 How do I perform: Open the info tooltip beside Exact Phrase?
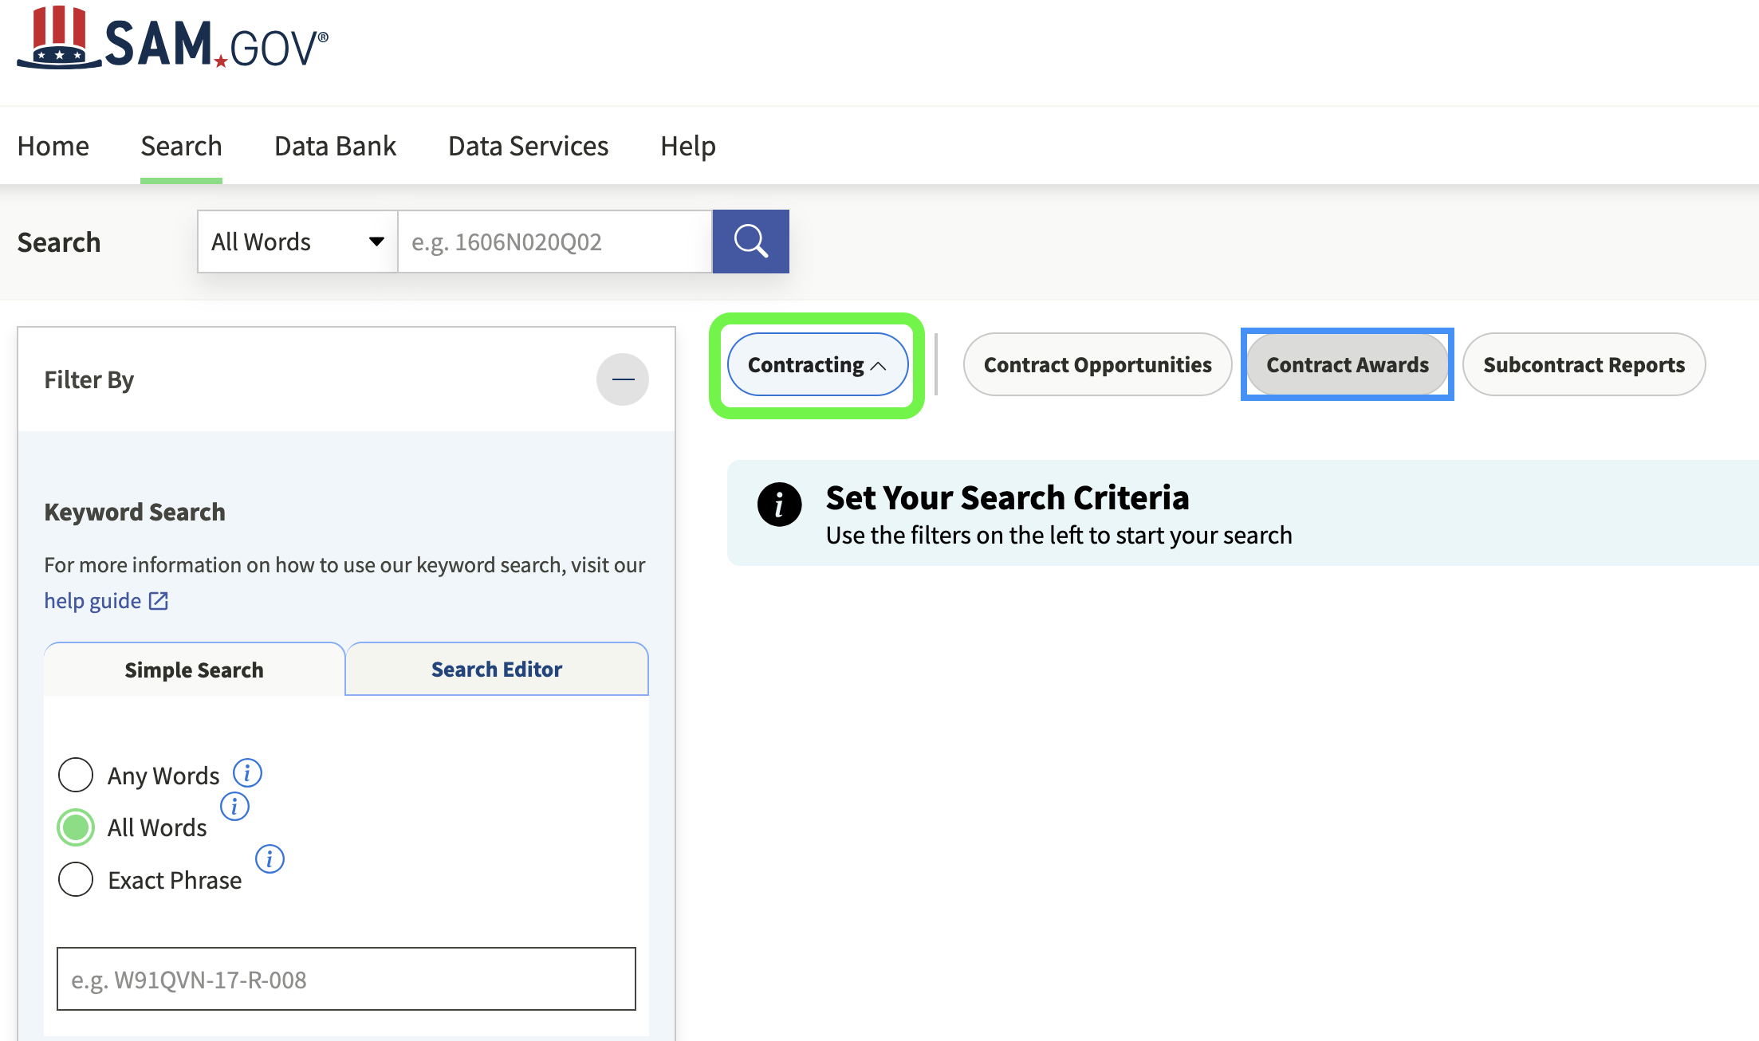(270, 859)
